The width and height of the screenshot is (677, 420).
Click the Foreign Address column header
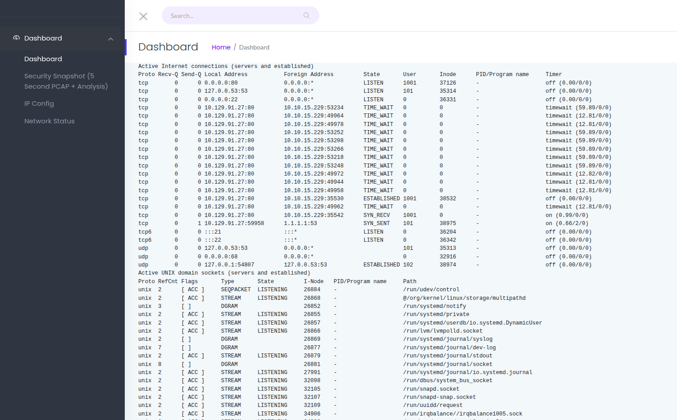[309, 74]
